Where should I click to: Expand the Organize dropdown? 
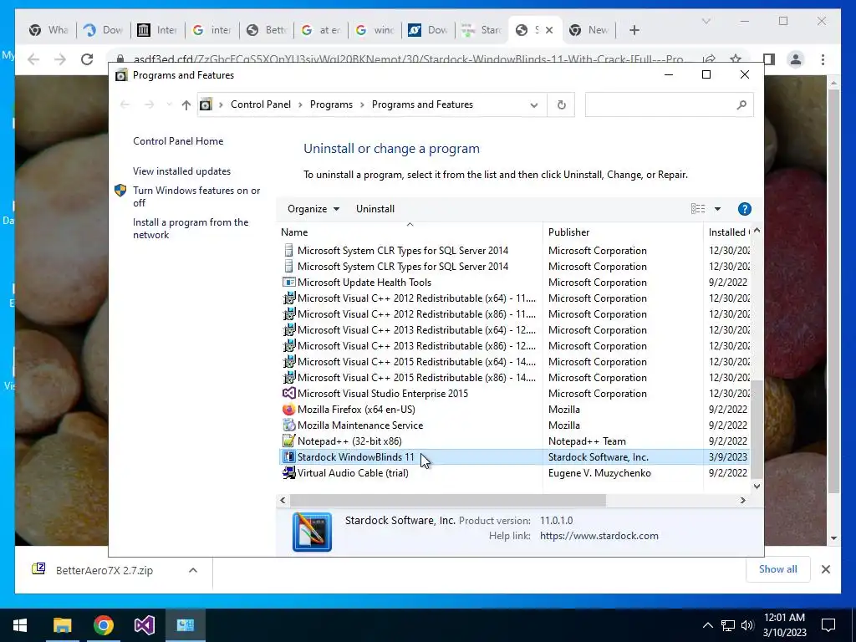point(313,209)
